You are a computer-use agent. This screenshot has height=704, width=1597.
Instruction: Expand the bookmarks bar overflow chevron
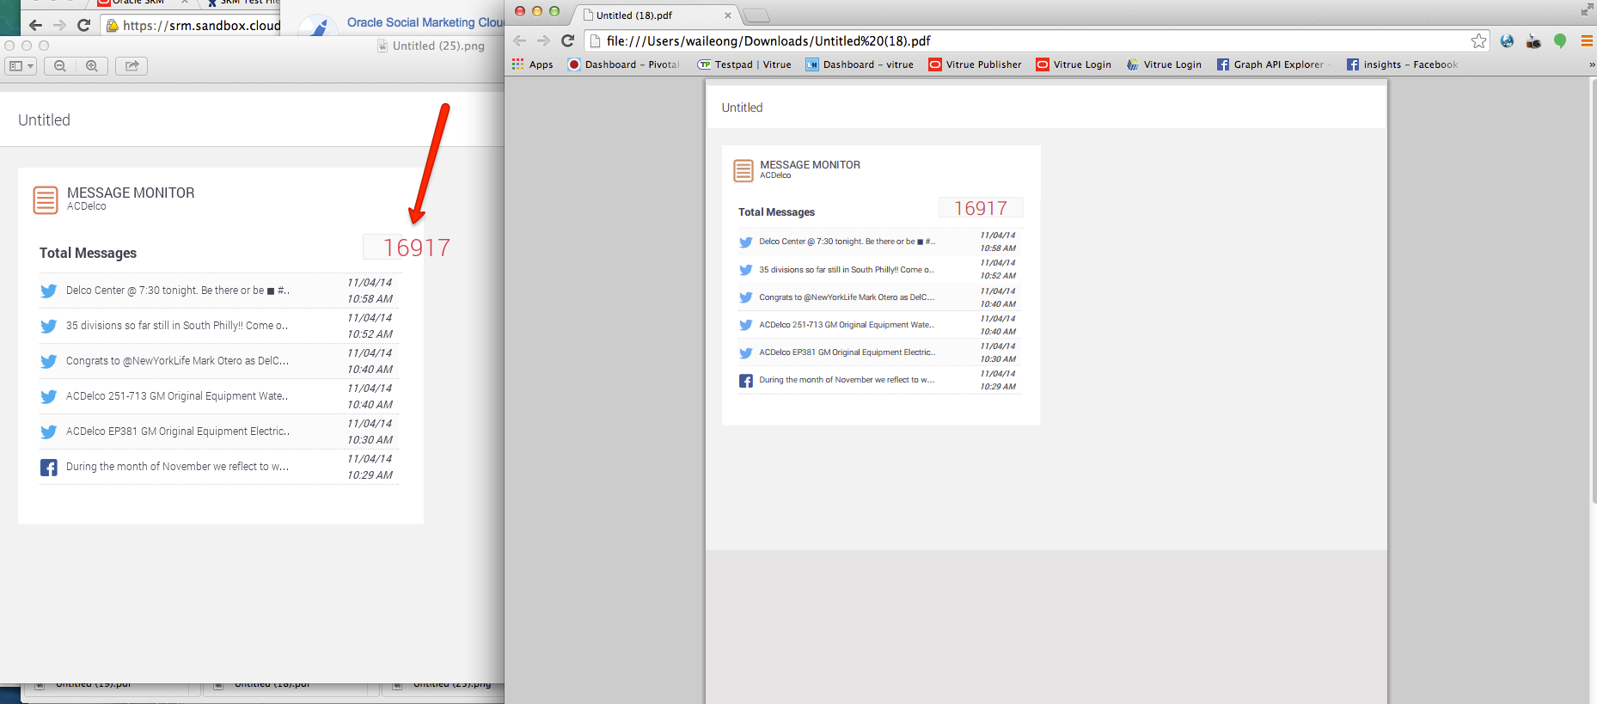(x=1591, y=64)
